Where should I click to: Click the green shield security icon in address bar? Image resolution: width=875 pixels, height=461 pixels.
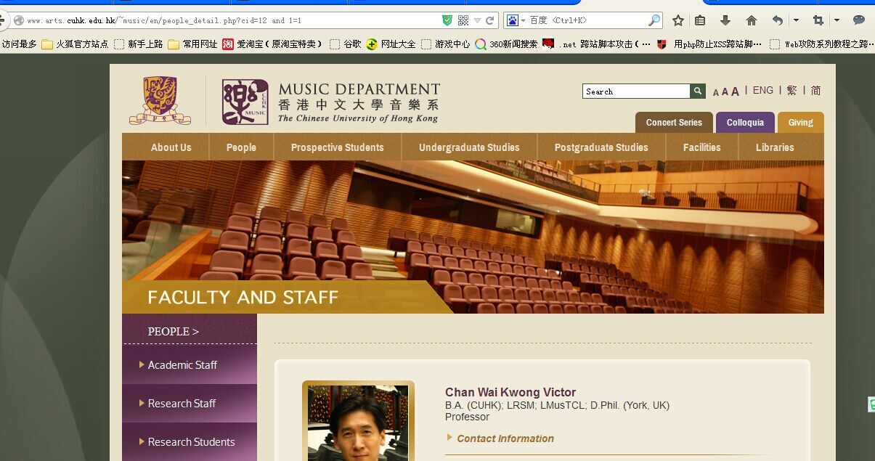tap(447, 20)
